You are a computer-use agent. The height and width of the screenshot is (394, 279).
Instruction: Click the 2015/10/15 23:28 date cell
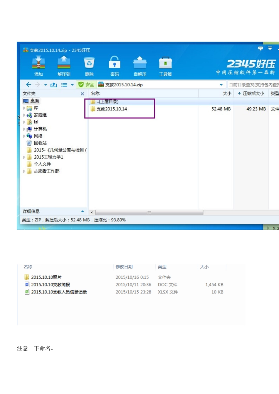coord(133,292)
